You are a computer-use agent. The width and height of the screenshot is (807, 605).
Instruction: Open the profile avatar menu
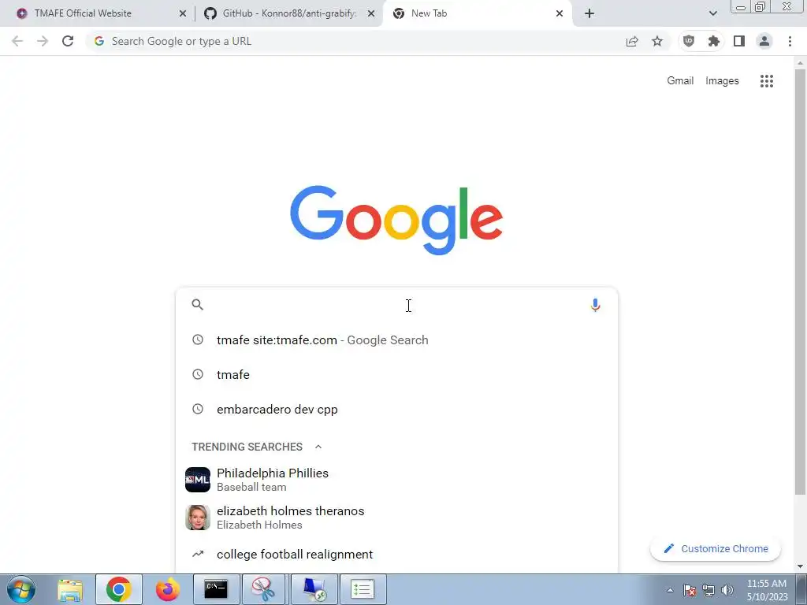coord(764,41)
